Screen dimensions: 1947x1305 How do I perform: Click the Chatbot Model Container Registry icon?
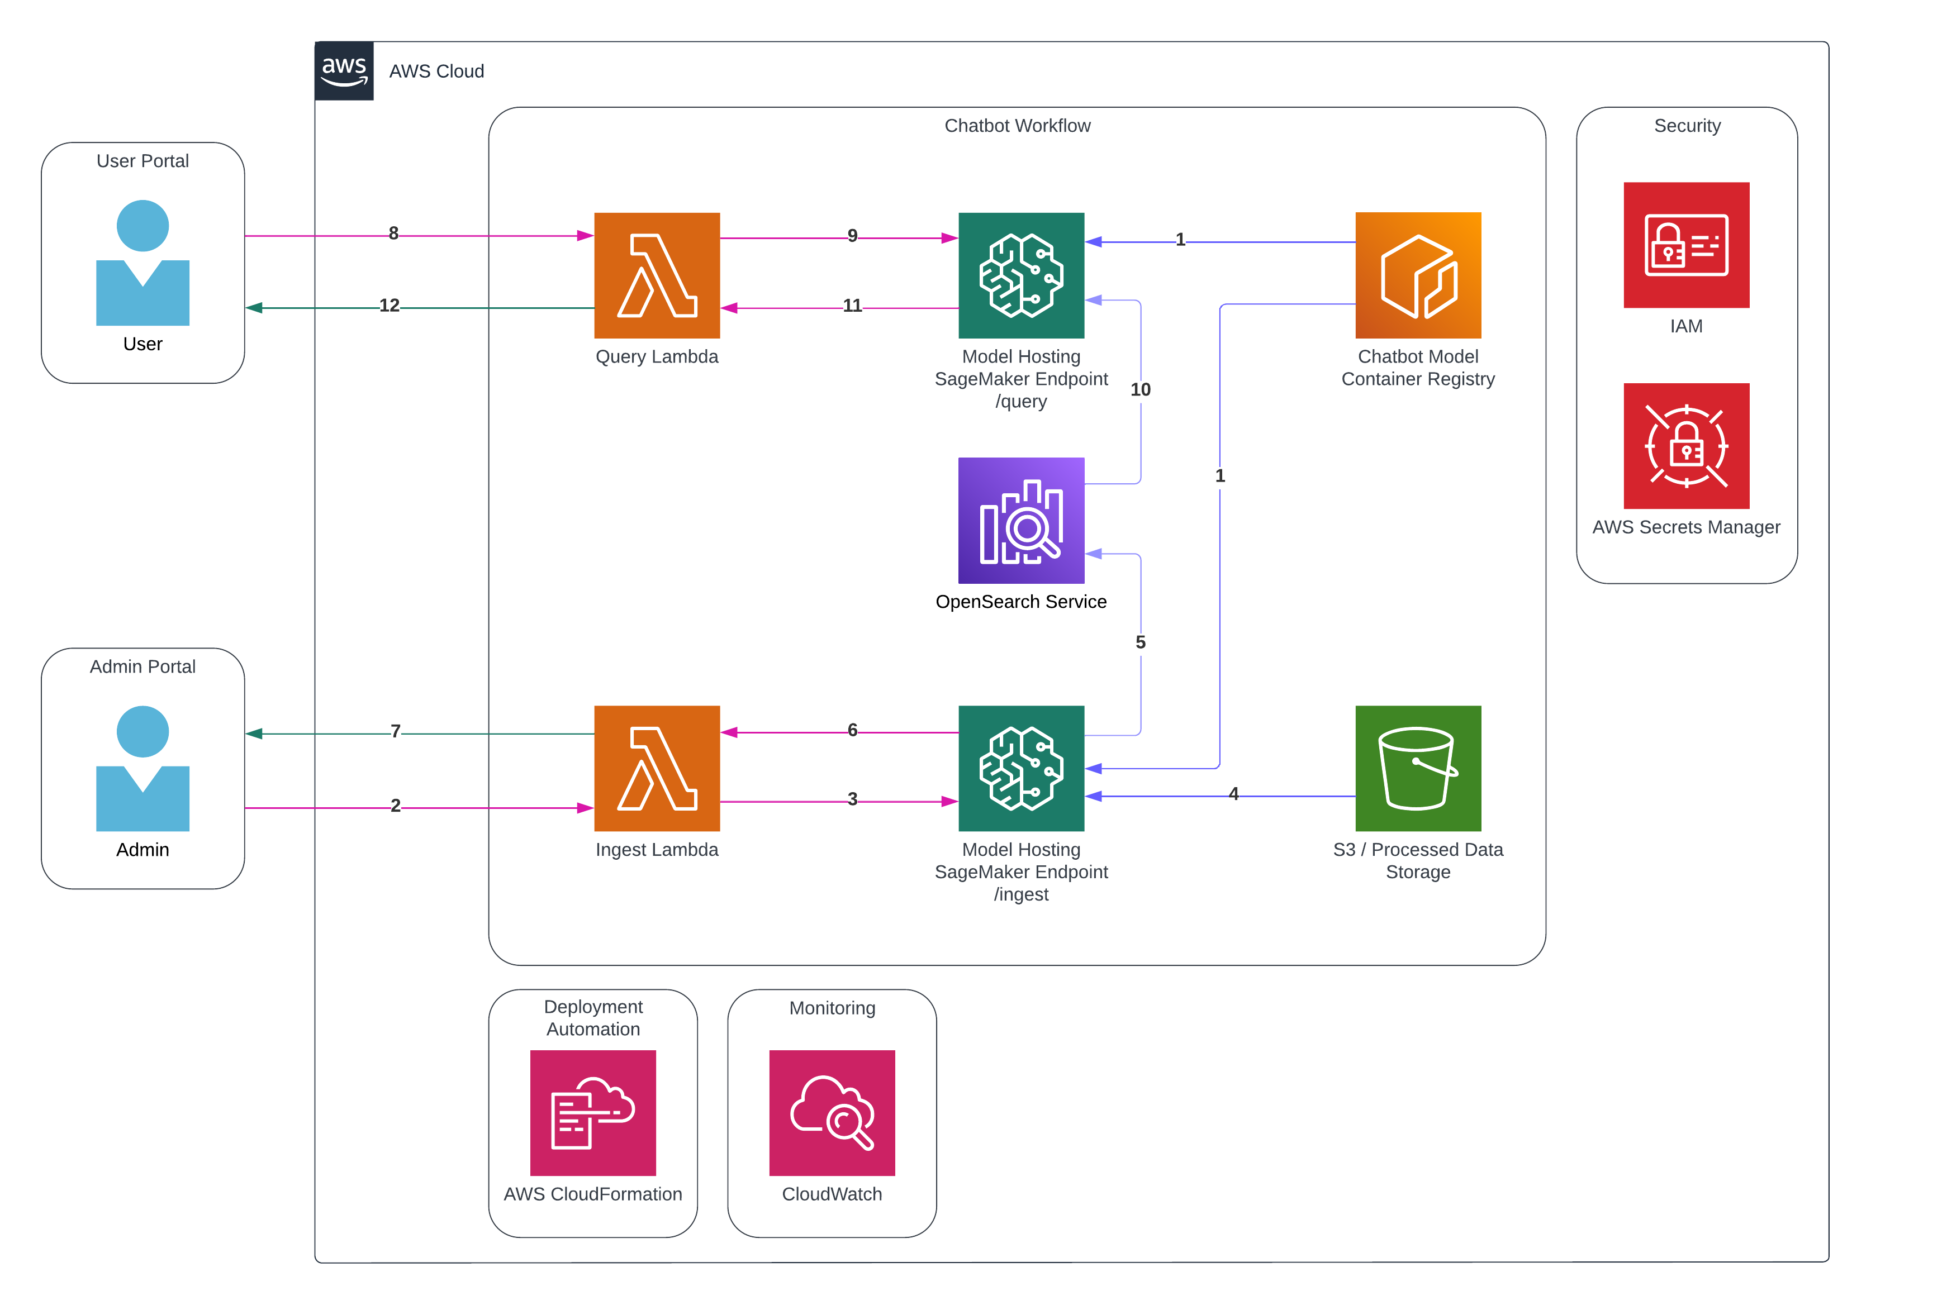(x=1418, y=275)
